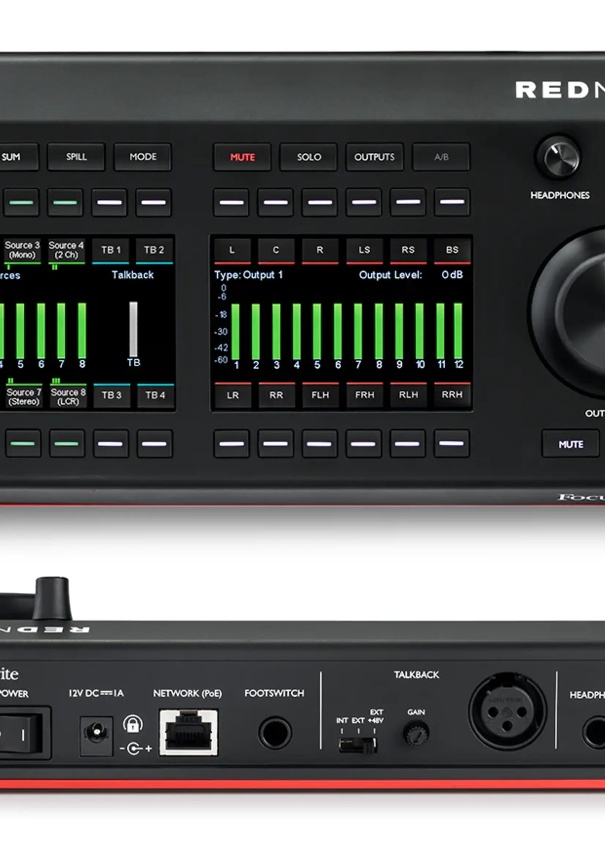
Task: Slide the TALKBACK INT/EXT/+48V selector switch
Action: (x=358, y=745)
